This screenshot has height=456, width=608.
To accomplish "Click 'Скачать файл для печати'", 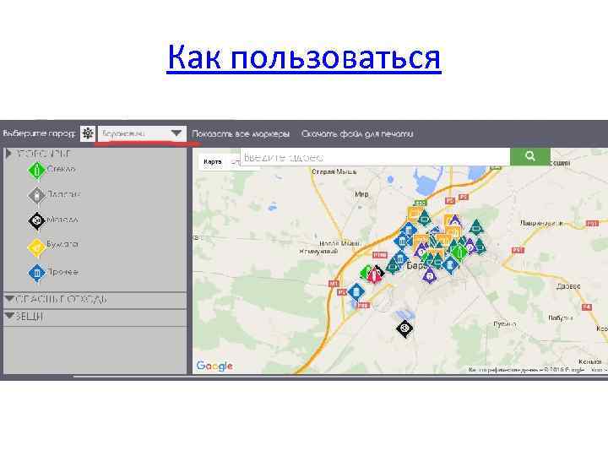I will 357,133.
